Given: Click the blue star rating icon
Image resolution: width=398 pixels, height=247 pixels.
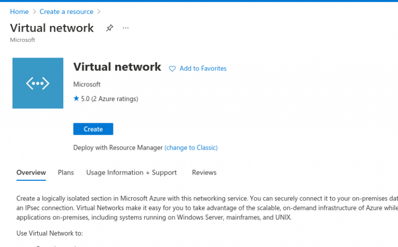Looking at the screenshot, I should [x=76, y=98].
